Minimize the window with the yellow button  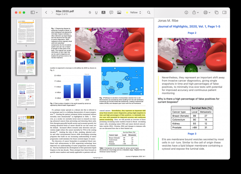tap(20, 13)
